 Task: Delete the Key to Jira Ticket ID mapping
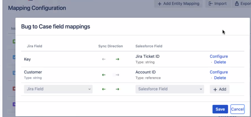pyautogui.click(x=220, y=62)
